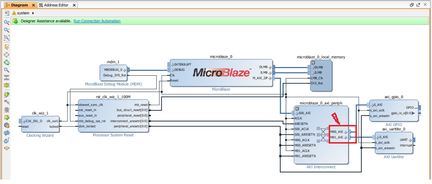Expand system breadcrumb arrow
Viewport: 432px width, 184px height.
(x=33, y=13)
